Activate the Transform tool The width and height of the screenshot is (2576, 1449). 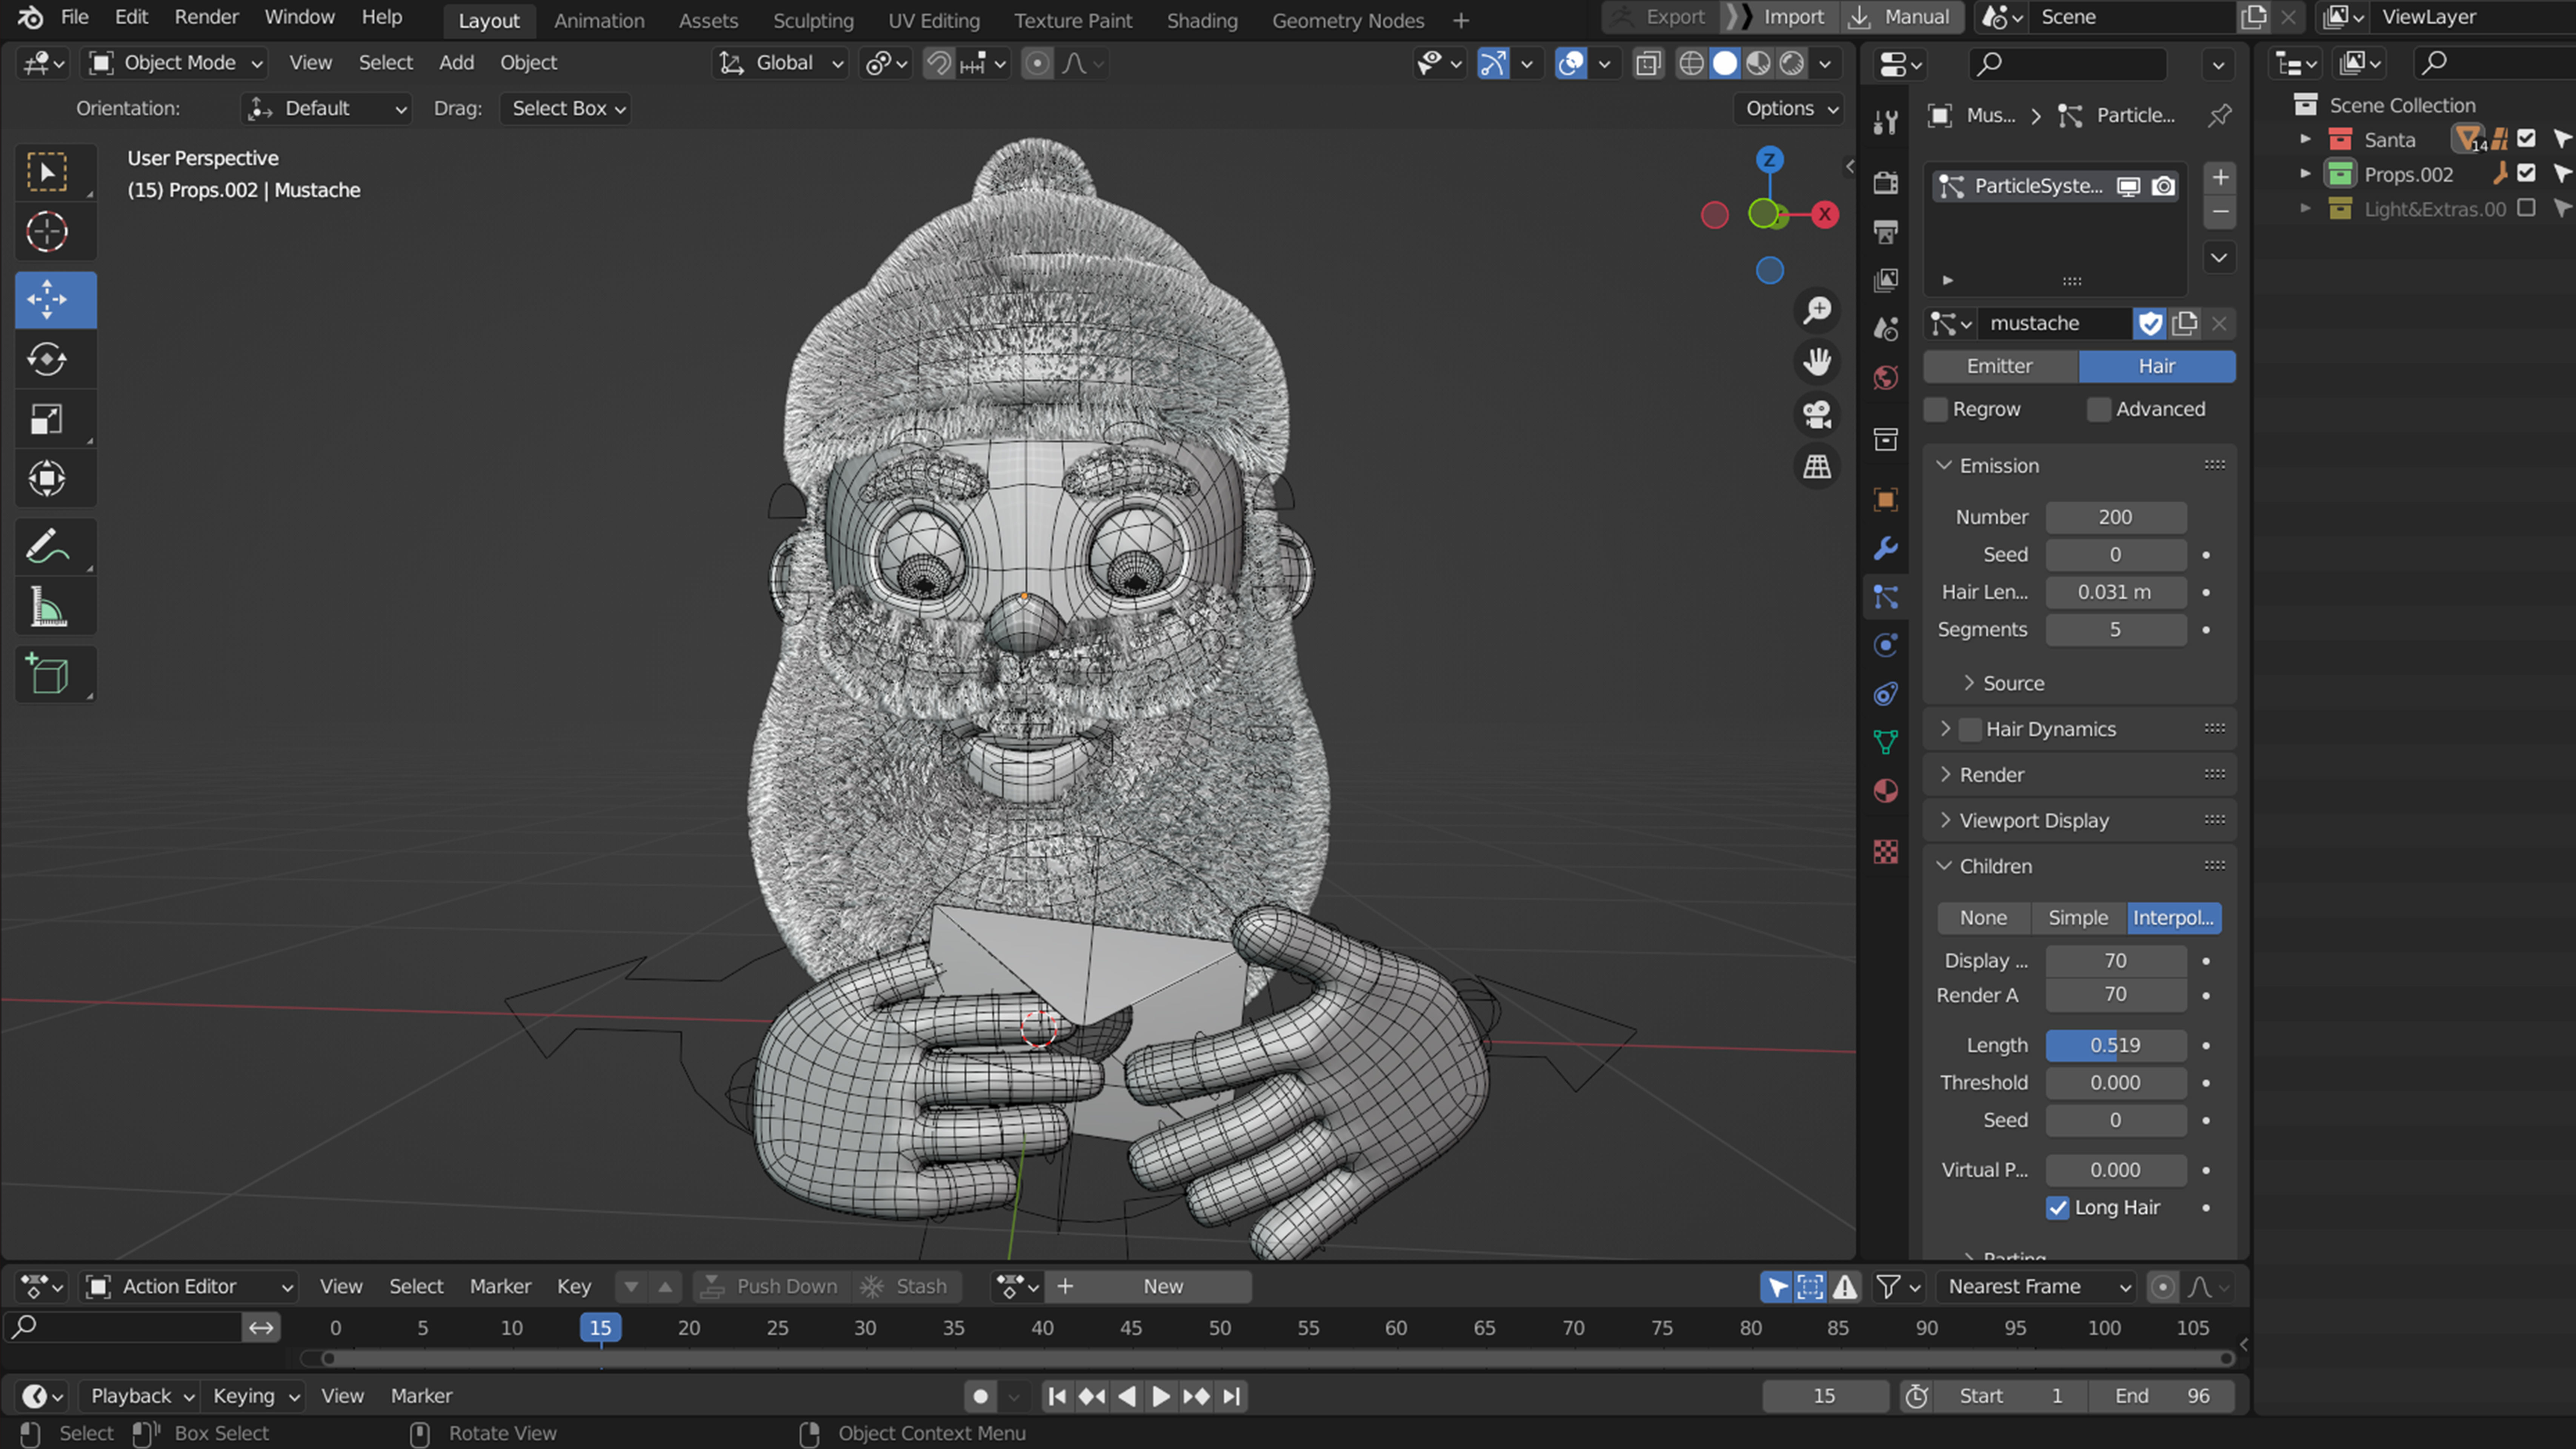click(47, 478)
